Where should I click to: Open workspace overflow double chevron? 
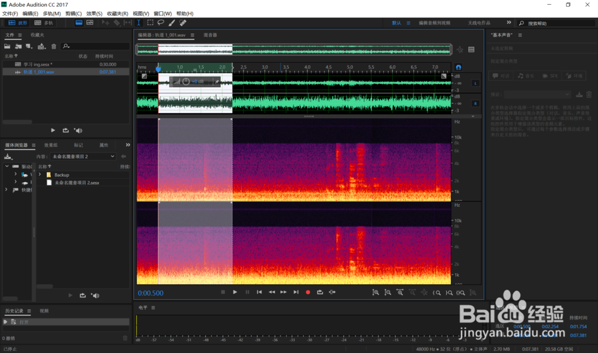[509, 23]
